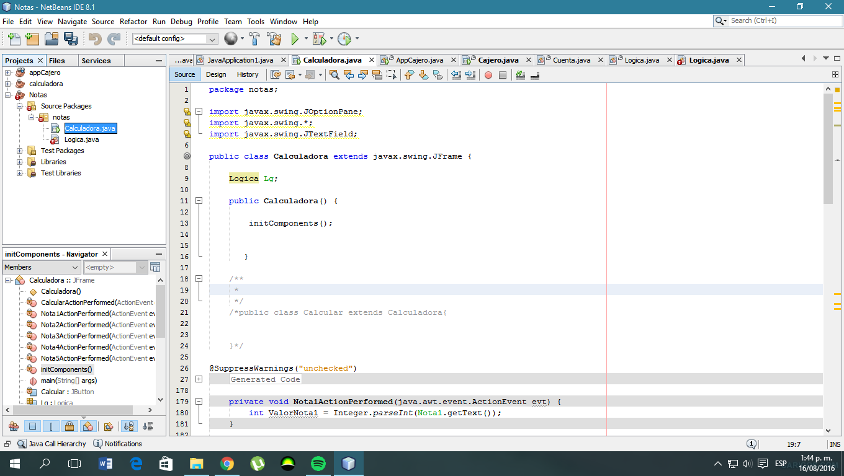Viewport: 844px width, 476px height.
Task: Click the Shift Line Right icon
Action: (x=470, y=74)
